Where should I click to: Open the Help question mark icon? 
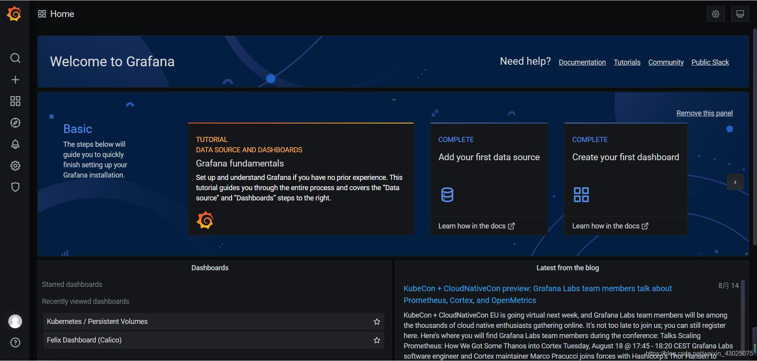tap(15, 342)
